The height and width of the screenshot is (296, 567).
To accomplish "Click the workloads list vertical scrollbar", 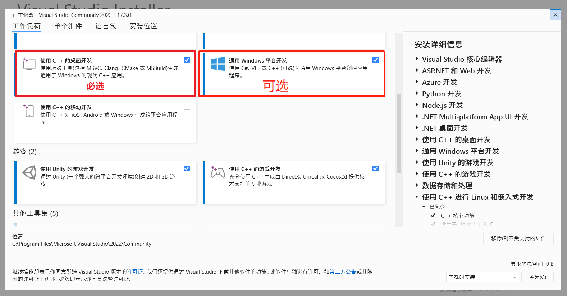I will [x=399, y=134].
